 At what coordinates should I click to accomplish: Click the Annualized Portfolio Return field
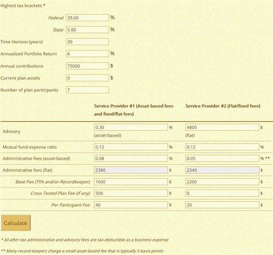(87, 54)
